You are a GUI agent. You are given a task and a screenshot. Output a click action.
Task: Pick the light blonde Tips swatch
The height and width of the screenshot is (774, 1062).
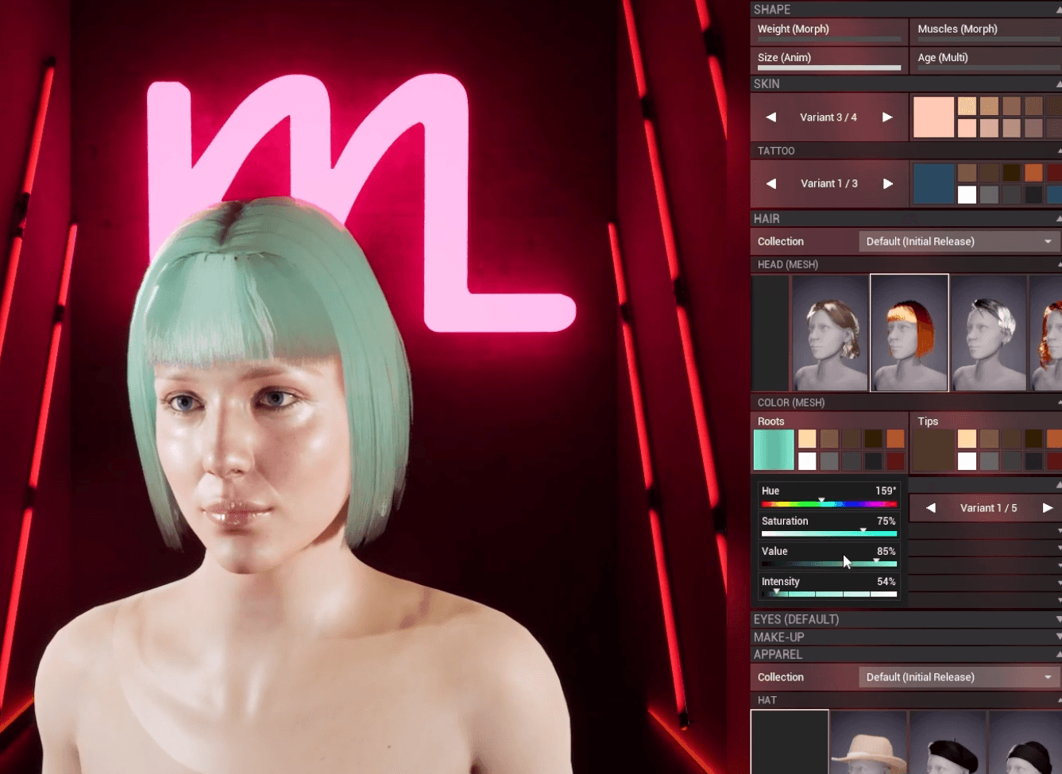pyautogui.click(x=967, y=439)
